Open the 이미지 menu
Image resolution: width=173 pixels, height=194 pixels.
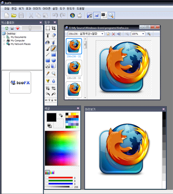pyautogui.click(x=37, y=8)
